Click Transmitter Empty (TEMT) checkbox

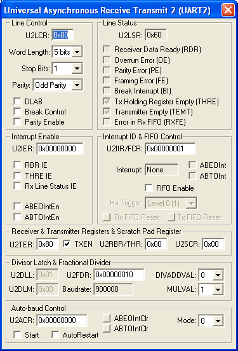pos(107,111)
